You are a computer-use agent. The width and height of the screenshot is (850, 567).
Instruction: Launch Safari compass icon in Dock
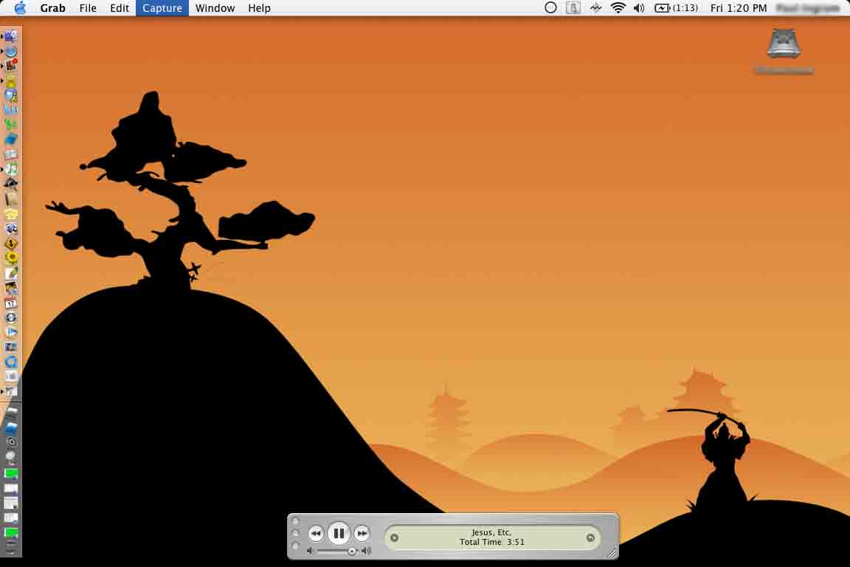11,52
